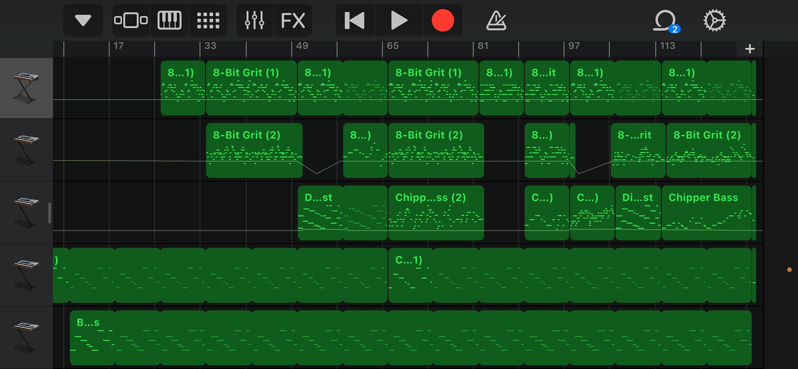
Task: Select the 8-Bit Grit (1) region at bar 65
Action: click(x=433, y=88)
